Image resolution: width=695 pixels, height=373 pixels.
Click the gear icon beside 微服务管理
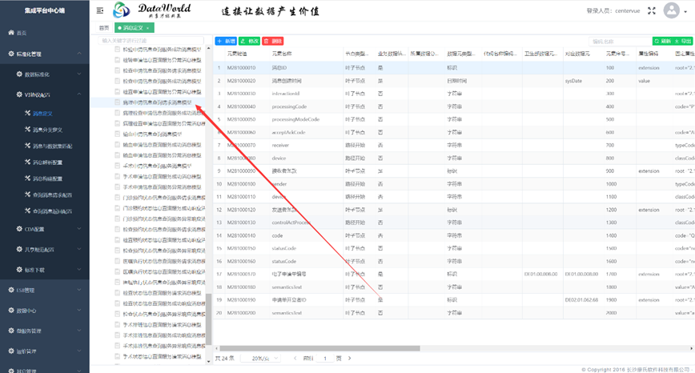coord(11,331)
